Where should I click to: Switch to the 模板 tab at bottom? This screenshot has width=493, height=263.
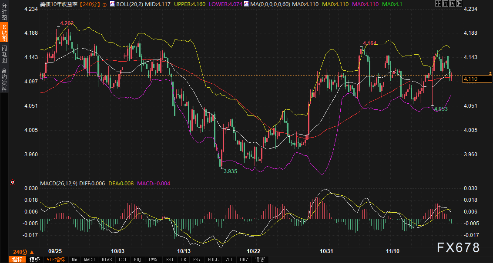click(x=34, y=260)
